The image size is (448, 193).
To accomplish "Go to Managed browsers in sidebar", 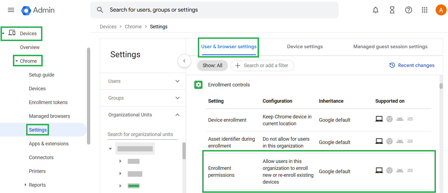I will [x=50, y=116].
